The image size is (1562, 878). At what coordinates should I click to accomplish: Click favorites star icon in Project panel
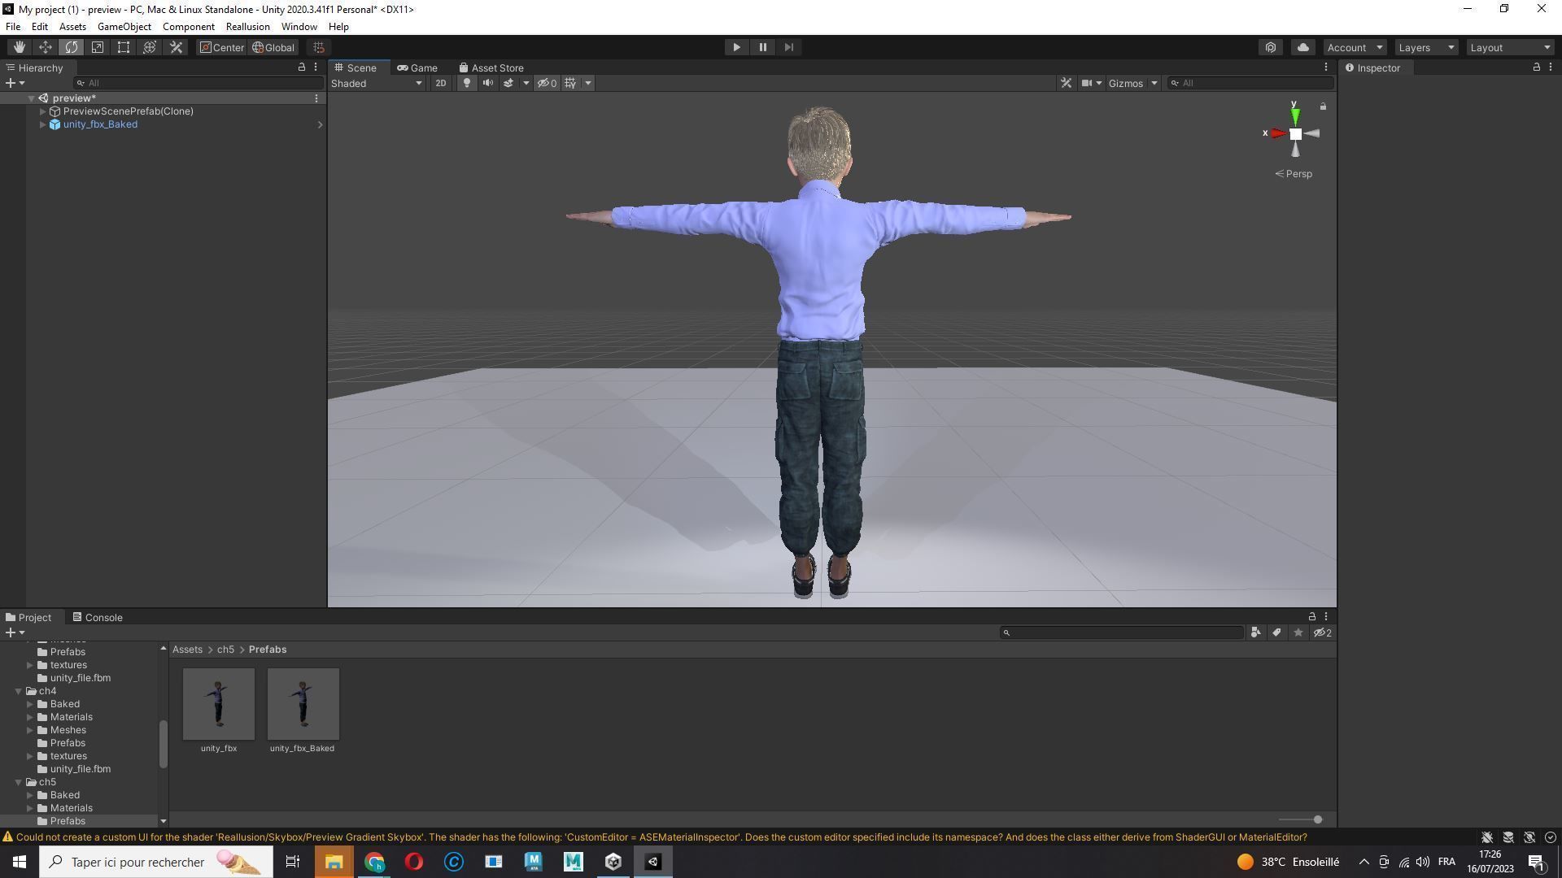(1298, 632)
